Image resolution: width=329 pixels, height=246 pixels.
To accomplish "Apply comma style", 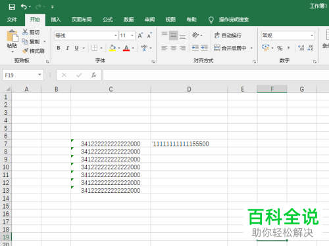I will tap(288, 48).
